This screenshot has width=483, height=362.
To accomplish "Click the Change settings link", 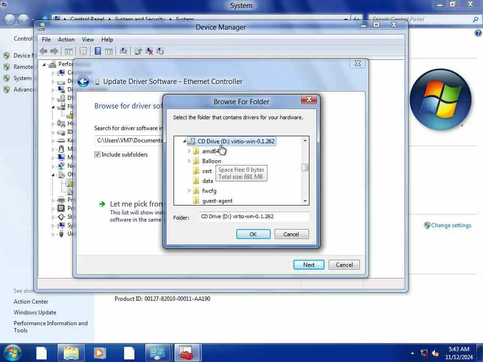I will click(x=451, y=225).
